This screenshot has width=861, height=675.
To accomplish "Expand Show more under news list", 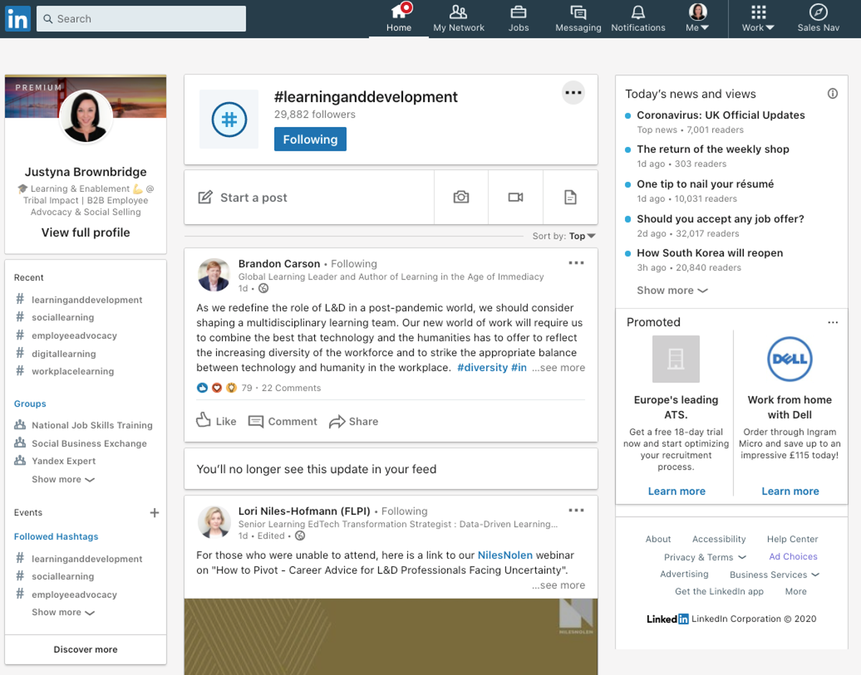I will click(x=672, y=290).
